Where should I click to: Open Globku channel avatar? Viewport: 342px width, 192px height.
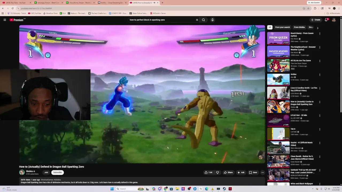point(22,172)
